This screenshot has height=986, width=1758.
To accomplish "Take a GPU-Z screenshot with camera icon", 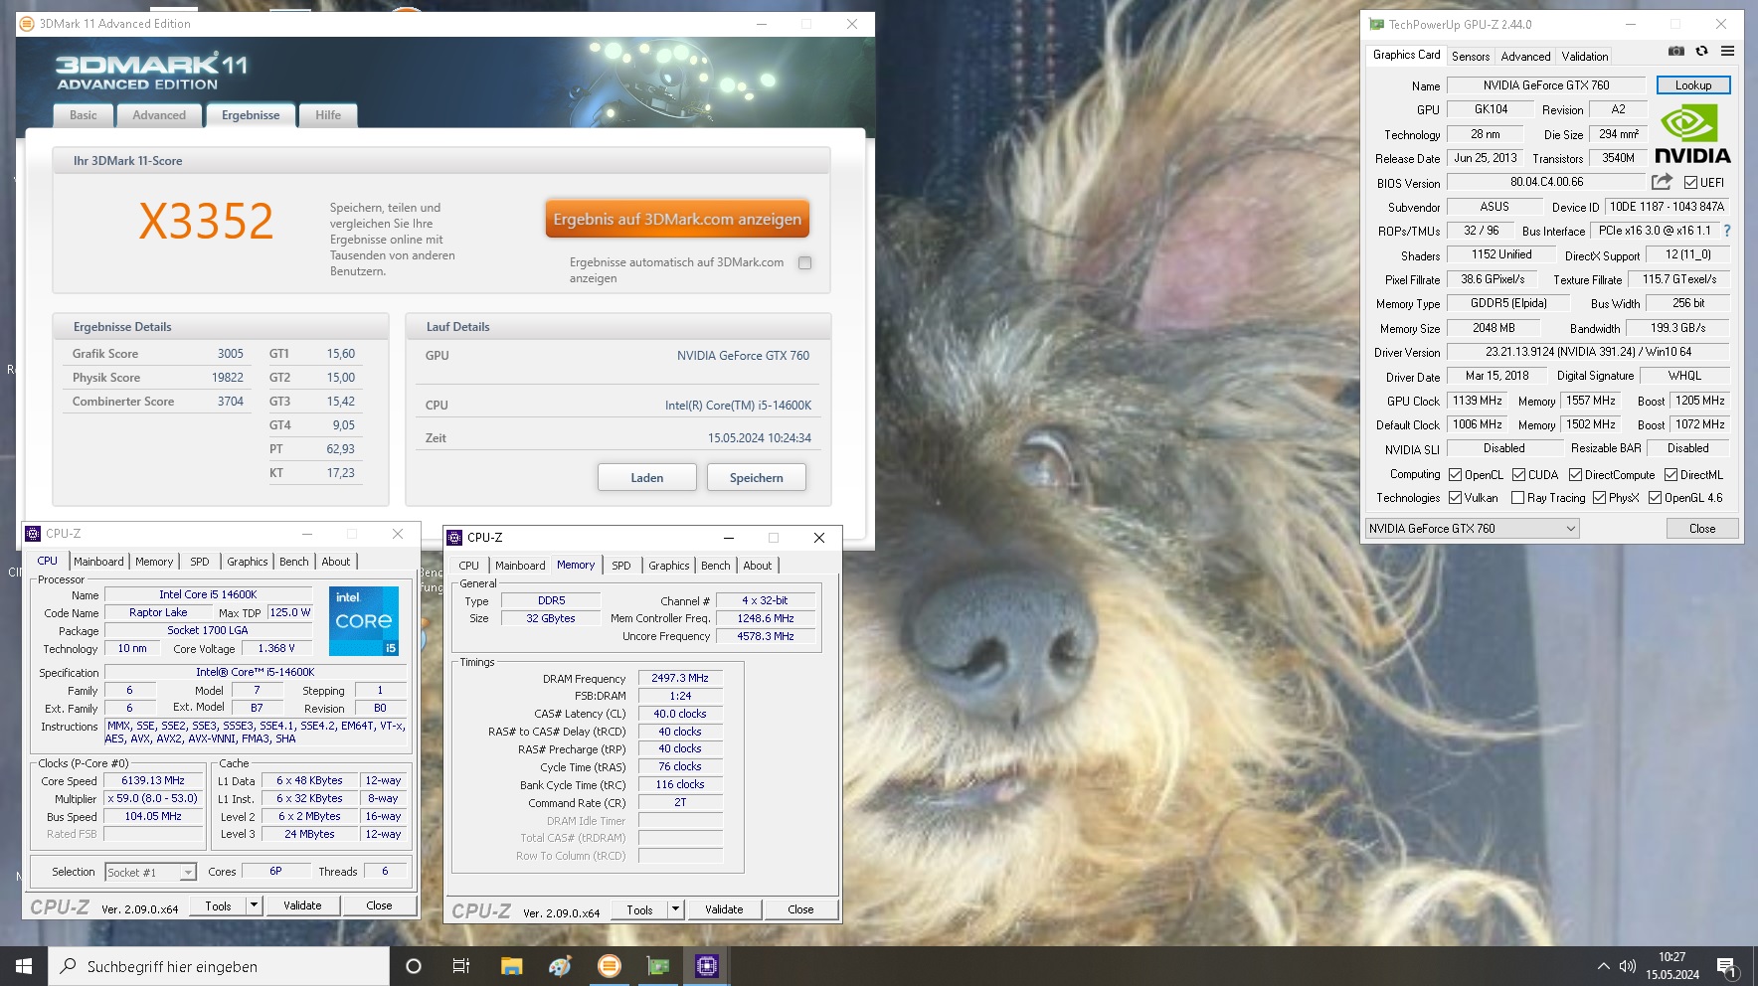I will (x=1676, y=52).
